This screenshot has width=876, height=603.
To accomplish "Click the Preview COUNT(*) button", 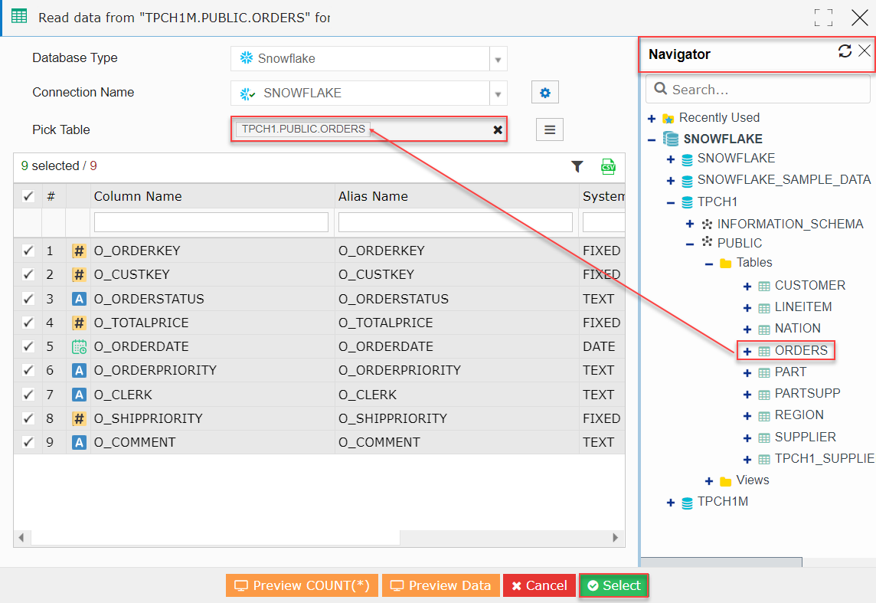I will pos(302,585).
